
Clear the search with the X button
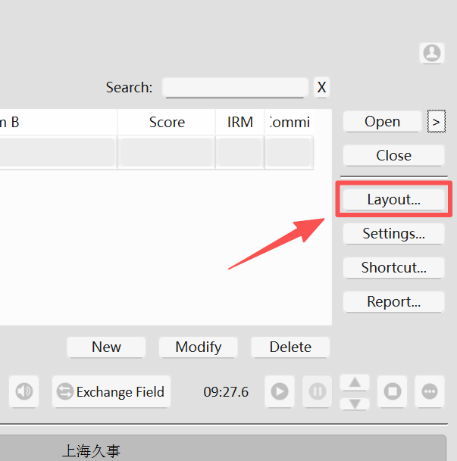coord(321,88)
